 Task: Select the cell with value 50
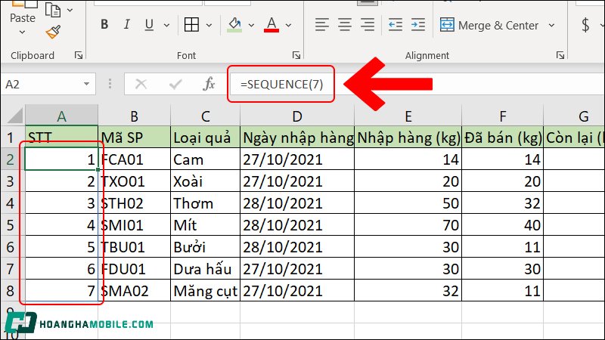(408, 203)
